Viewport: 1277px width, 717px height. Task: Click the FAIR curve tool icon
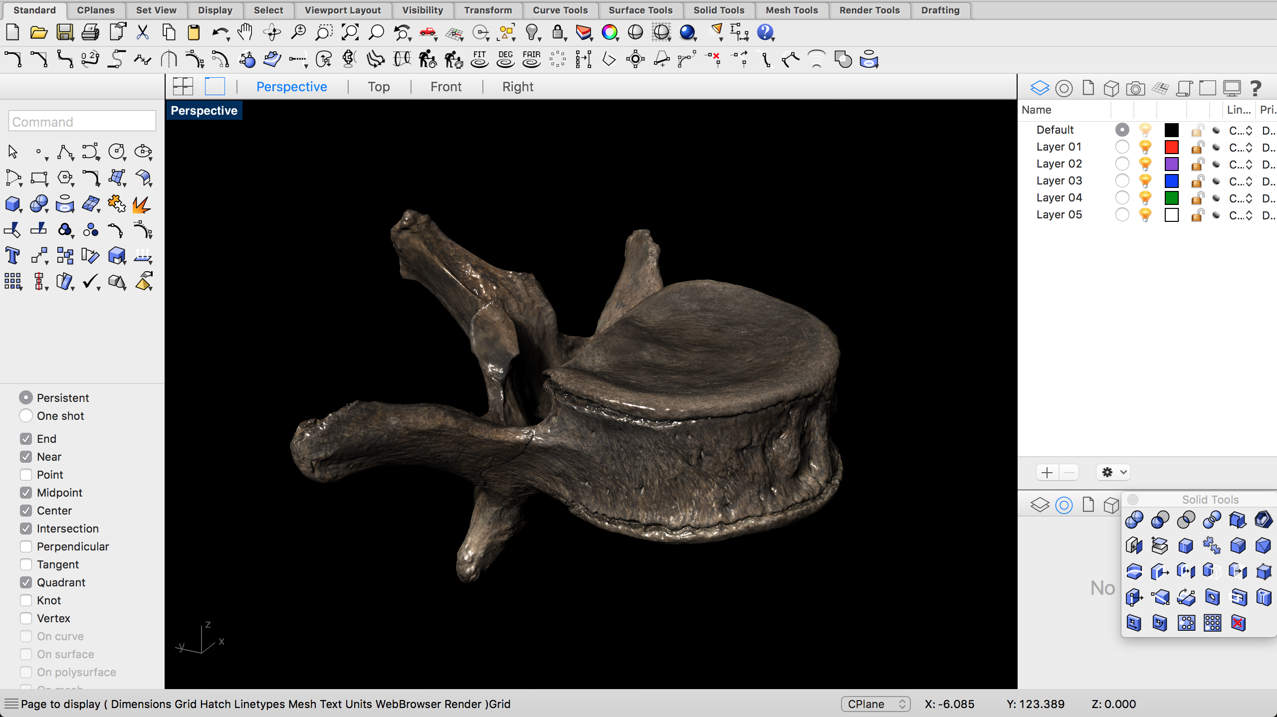coord(531,59)
